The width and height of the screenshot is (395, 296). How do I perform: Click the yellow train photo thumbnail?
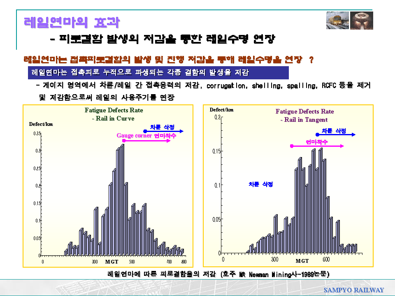coord(337,21)
